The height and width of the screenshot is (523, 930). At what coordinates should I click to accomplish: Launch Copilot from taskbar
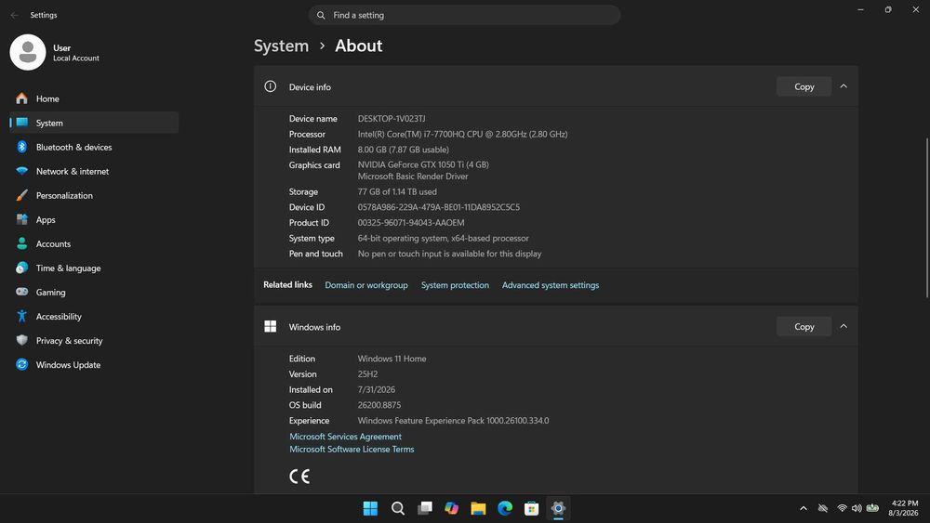[451, 508]
